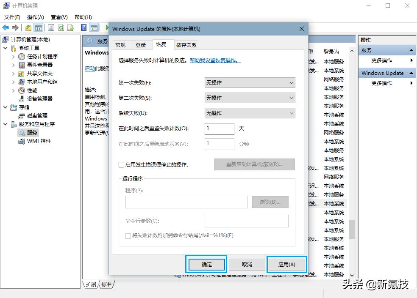This screenshot has height=298, width=417.
Task: Click the properties toolbar icon
Action: pos(50,27)
